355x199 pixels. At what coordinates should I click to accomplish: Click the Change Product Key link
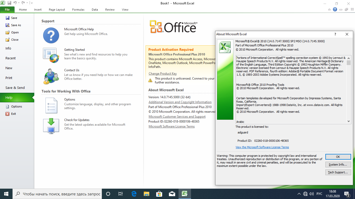tap(163, 74)
